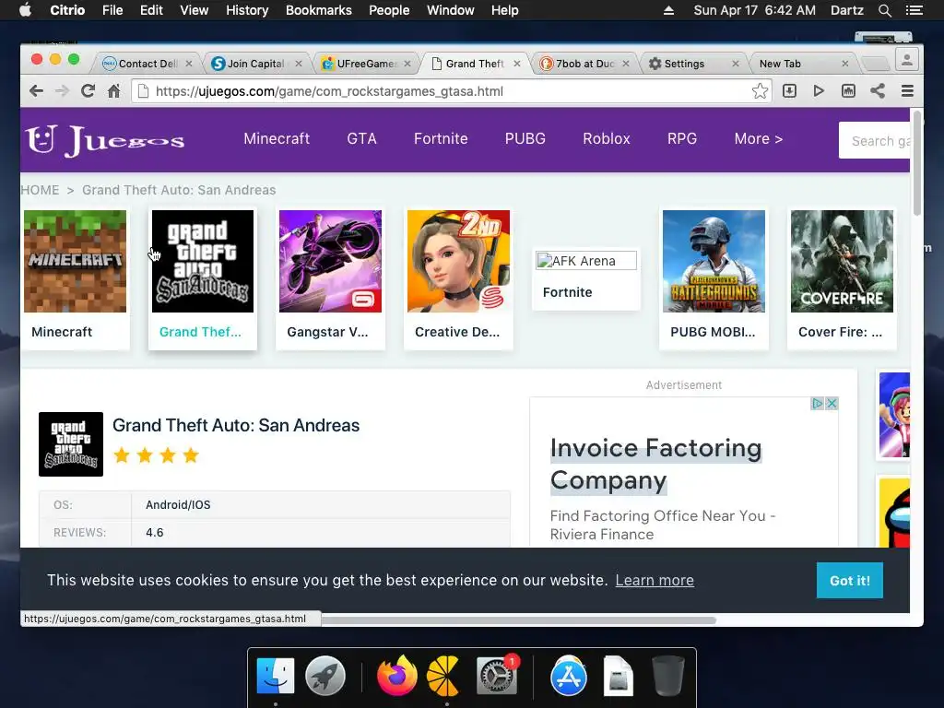Open the Fortnite nav link
This screenshot has width=944, height=708.
[x=441, y=138]
